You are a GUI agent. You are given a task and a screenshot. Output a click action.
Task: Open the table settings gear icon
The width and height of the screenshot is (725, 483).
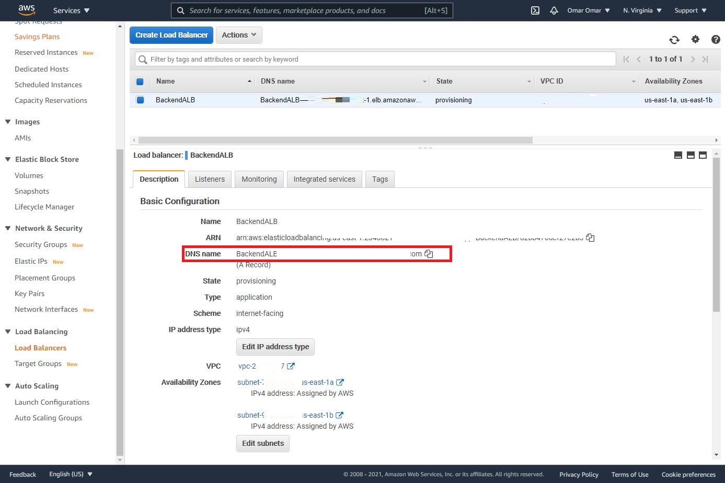[695, 39]
